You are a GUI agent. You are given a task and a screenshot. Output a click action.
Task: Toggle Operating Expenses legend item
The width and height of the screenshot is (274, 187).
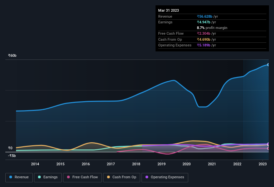click(165, 177)
